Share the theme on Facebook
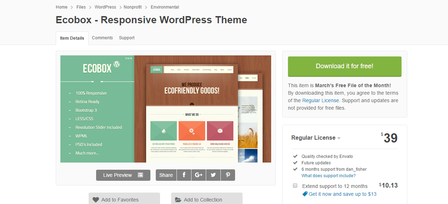Screen dimensions: 448x204 [184, 175]
